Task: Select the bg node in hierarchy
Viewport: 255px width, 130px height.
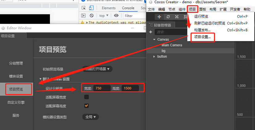Action: click(163, 51)
